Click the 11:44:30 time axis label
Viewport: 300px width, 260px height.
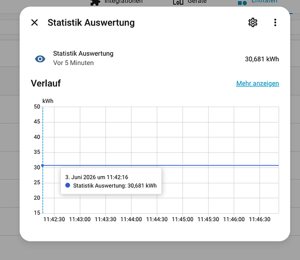pyautogui.click(x=157, y=219)
